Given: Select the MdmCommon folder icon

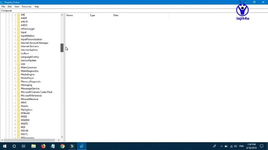Looking at the screenshot, I should pyautogui.click(x=18, y=67).
